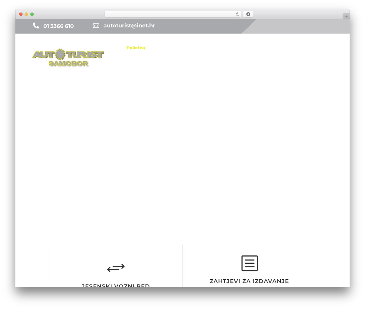Open Zahtjevi za izdavanje heading
This screenshot has width=365, height=309.
coord(249,281)
